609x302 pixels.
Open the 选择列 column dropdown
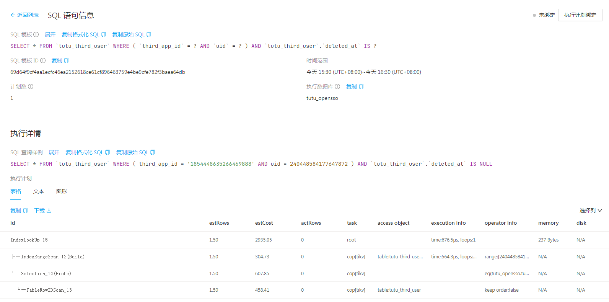pyautogui.click(x=591, y=211)
